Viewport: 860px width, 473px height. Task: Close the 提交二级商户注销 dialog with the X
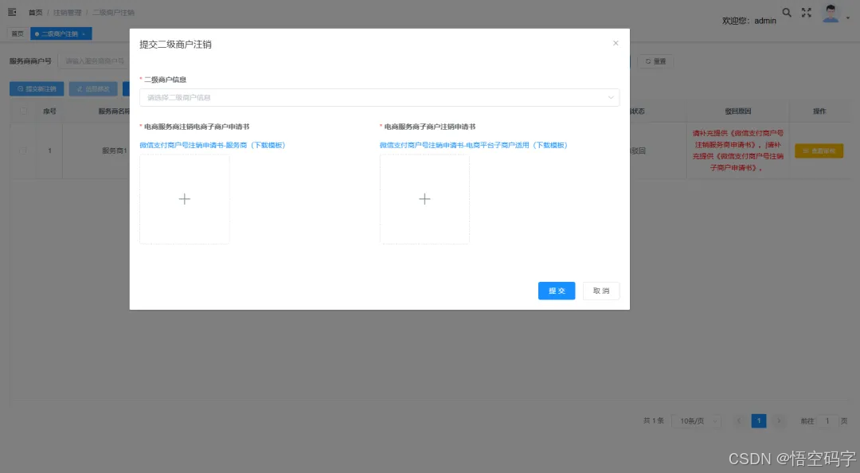tap(616, 43)
